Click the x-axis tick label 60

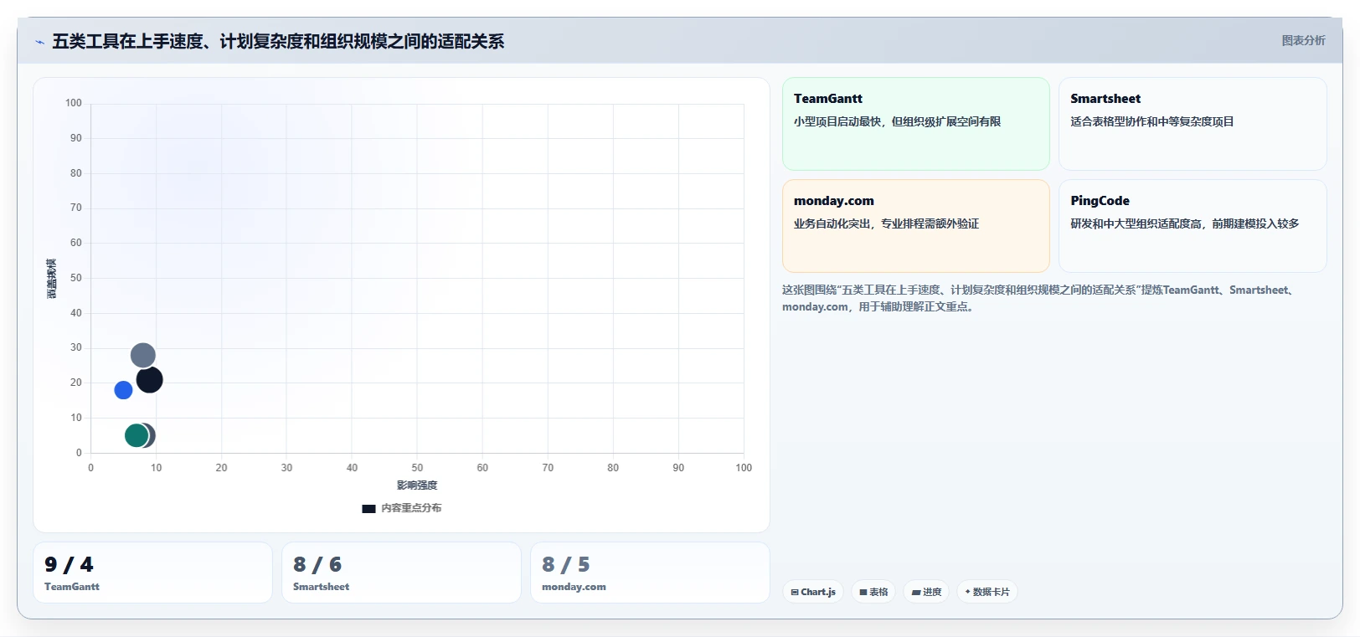pyautogui.click(x=482, y=468)
